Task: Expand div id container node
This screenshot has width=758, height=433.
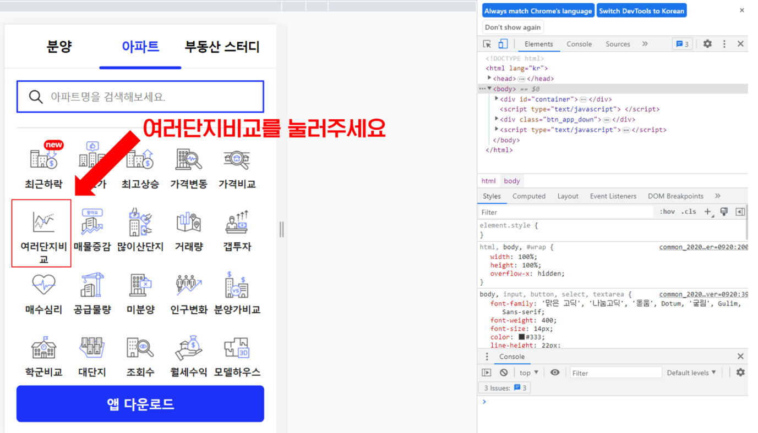Action: (497, 99)
